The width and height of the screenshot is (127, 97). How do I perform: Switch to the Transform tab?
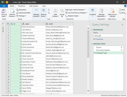[x=21, y=6]
